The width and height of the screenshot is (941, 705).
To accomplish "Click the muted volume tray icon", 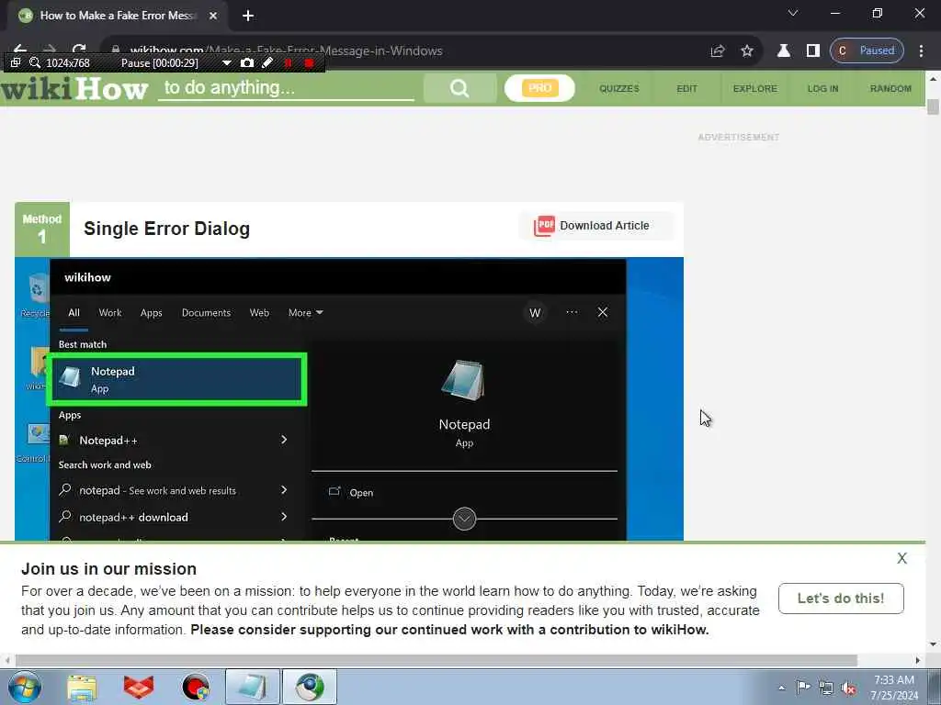I will pyautogui.click(x=848, y=688).
